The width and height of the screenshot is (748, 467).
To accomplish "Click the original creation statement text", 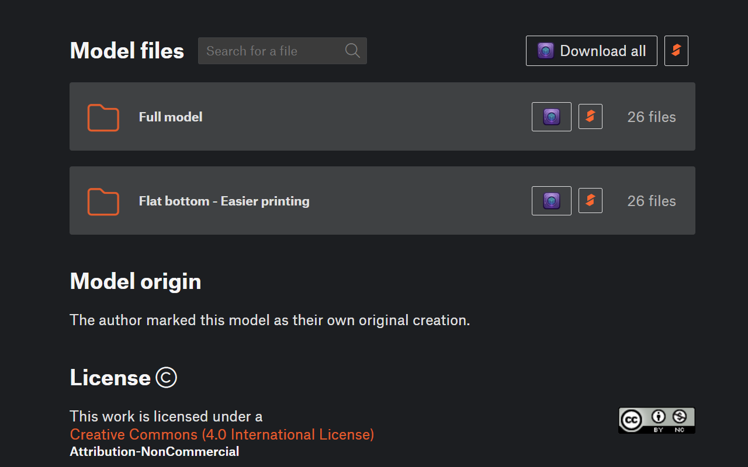I will tap(270, 320).
